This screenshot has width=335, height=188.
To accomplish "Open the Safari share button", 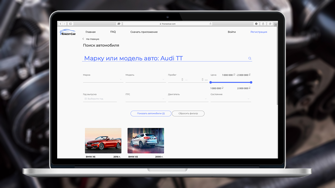I will 263,24.
